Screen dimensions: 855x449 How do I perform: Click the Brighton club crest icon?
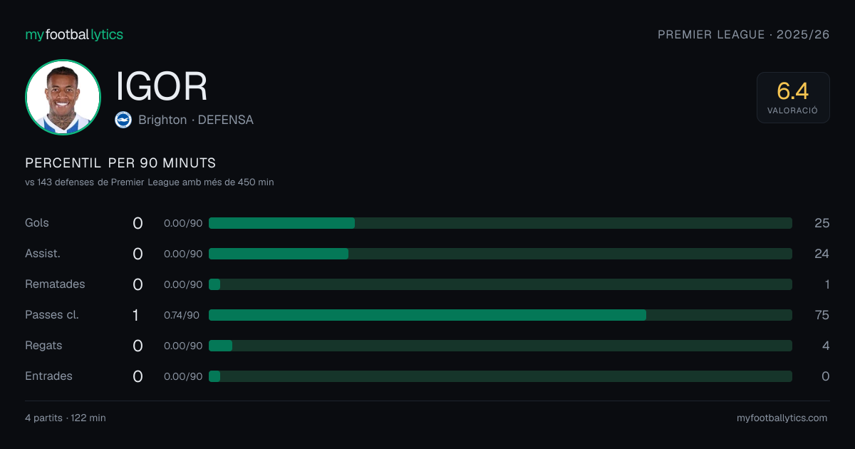pos(123,120)
